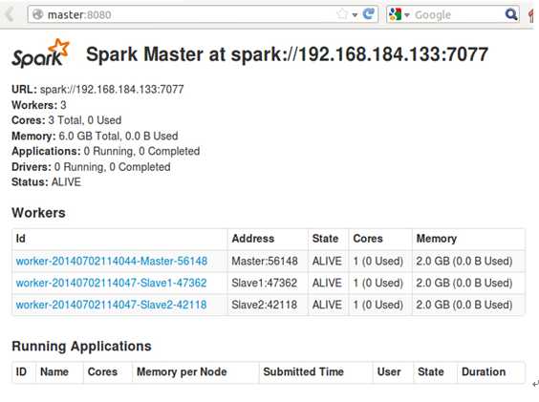Click cores value in Slave1 worker row

point(378,283)
